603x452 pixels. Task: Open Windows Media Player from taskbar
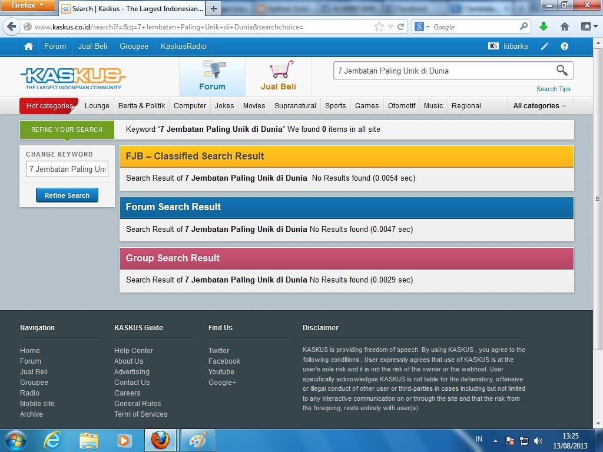124,441
